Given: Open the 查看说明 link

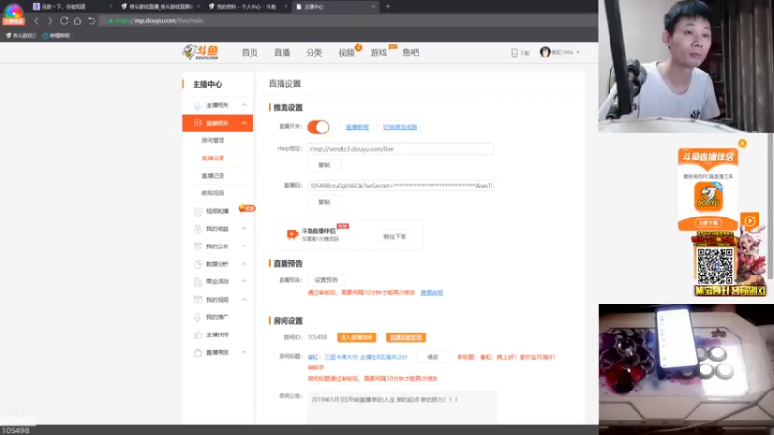Looking at the screenshot, I should point(432,293).
